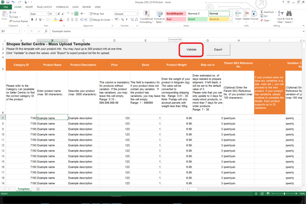This screenshot has height=204, width=306.
Task: Add a new sheet with plus icon
Action: click(38, 189)
